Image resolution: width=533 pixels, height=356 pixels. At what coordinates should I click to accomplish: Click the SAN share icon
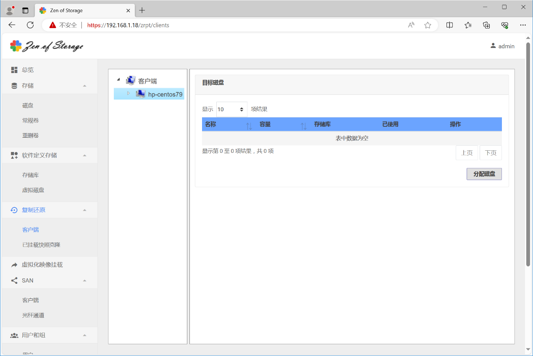[14, 280]
